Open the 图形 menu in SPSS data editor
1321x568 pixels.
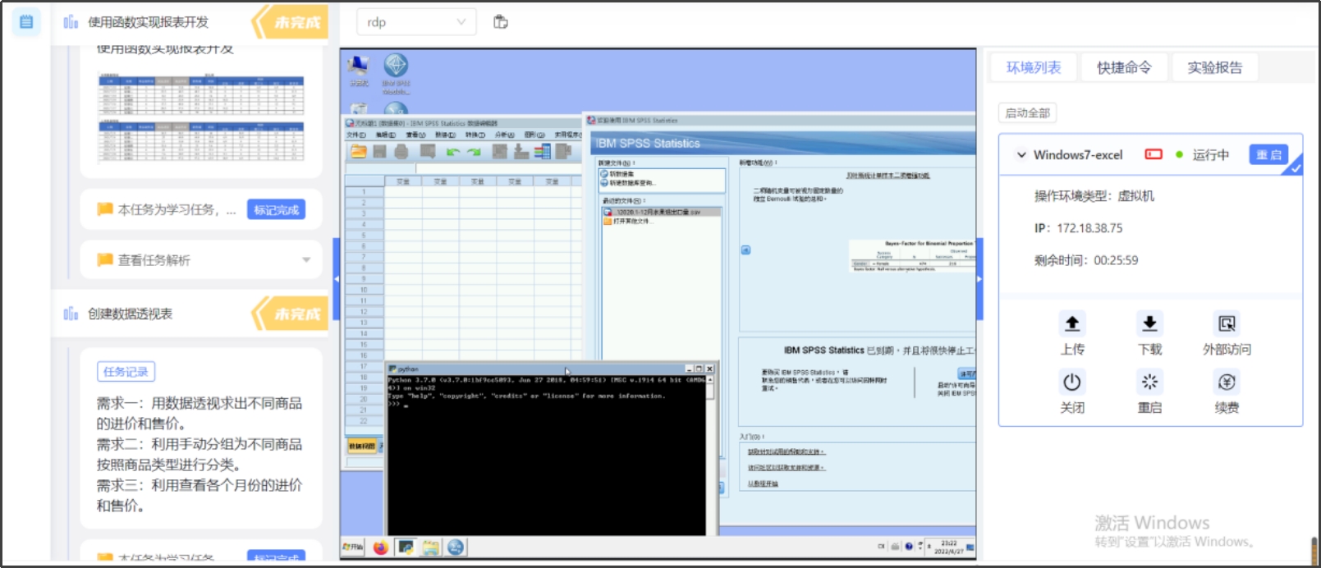[534, 135]
